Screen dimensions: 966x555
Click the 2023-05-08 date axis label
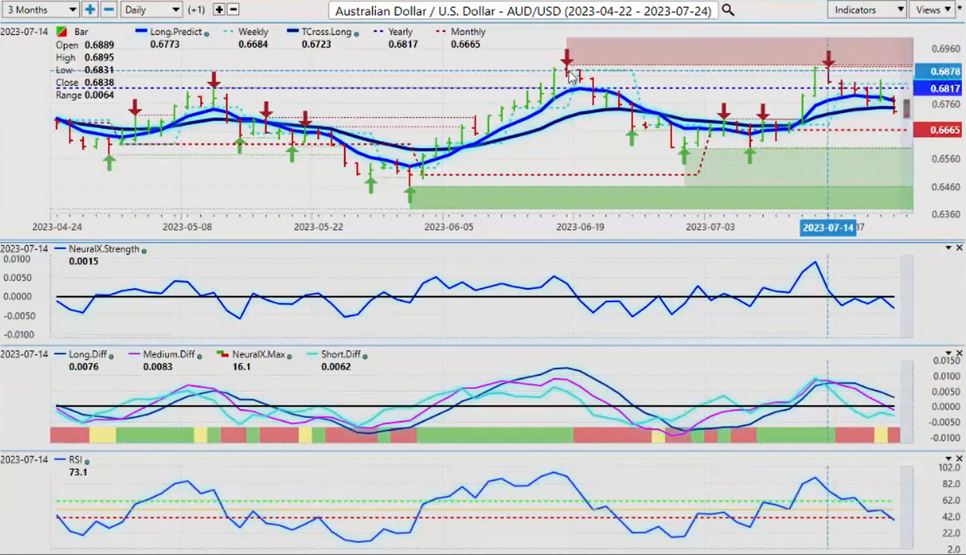click(x=187, y=227)
